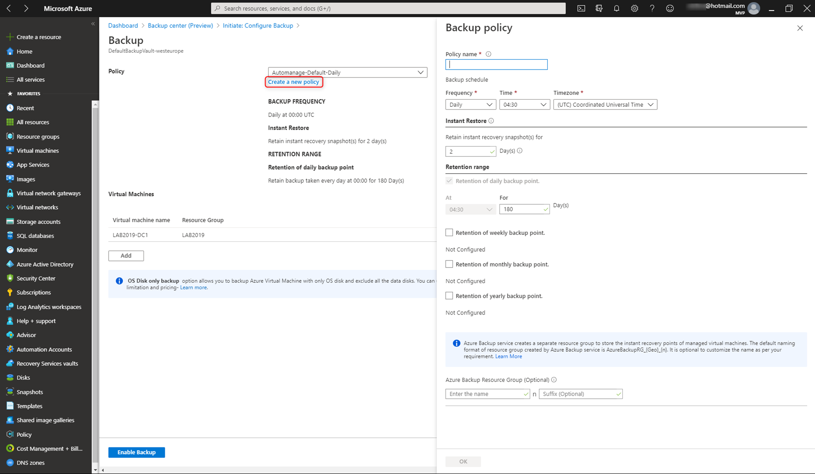Click the Azure Active Directory icon
This screenshot has height=474, width=815.
pyautogui.click(x=10, y=264)
